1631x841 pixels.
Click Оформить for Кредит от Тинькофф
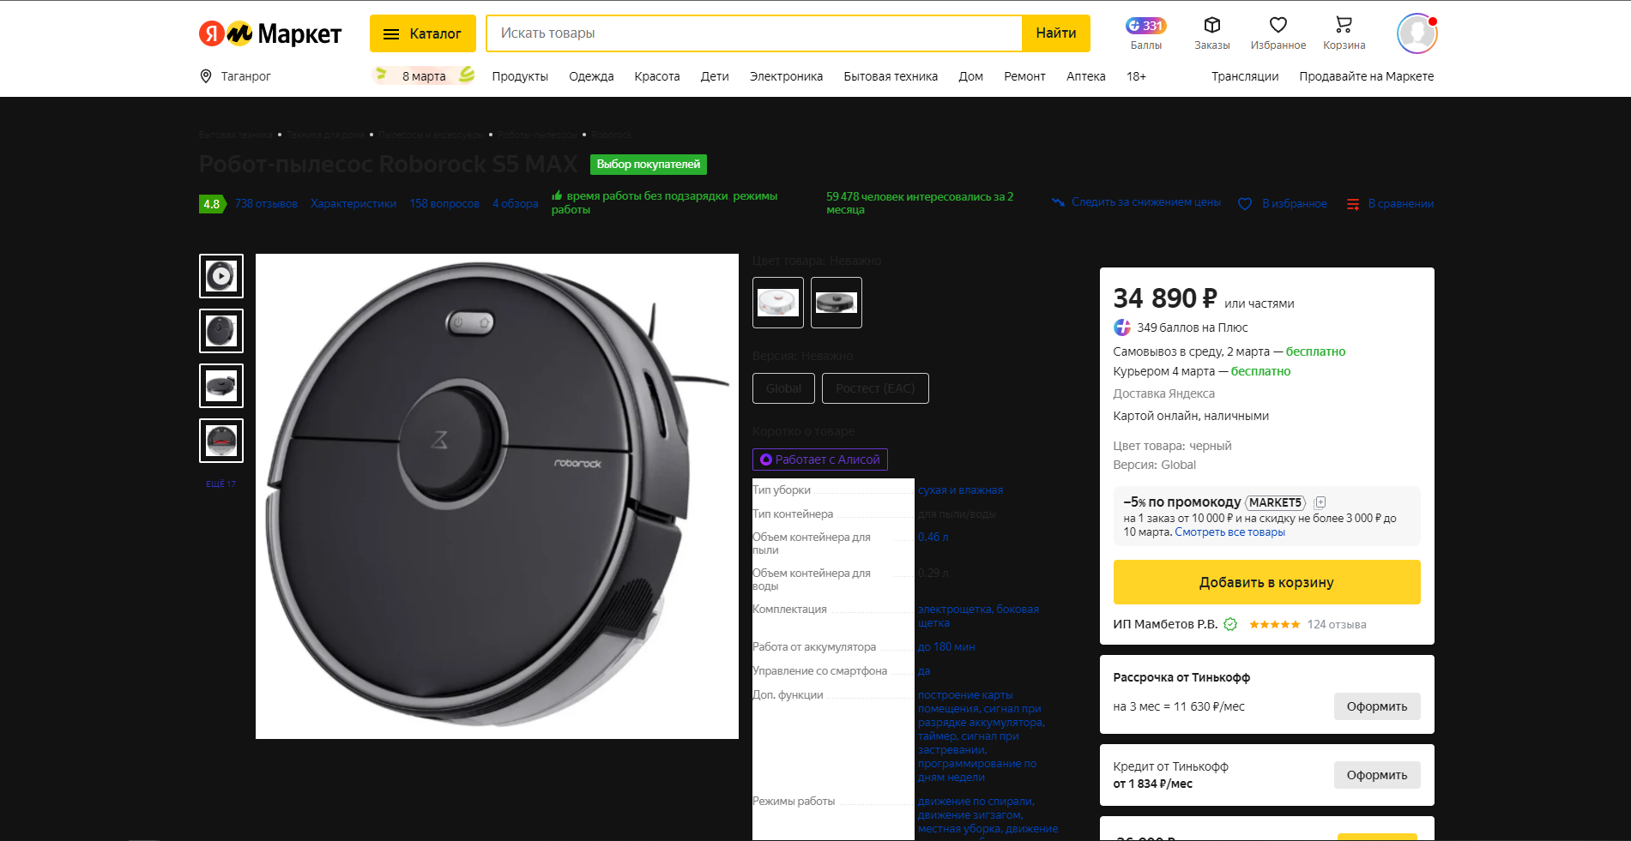1377,775
